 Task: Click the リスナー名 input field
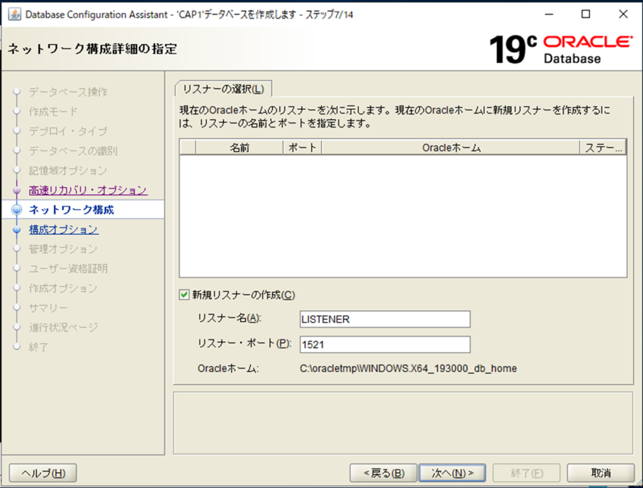pos(385,319)
